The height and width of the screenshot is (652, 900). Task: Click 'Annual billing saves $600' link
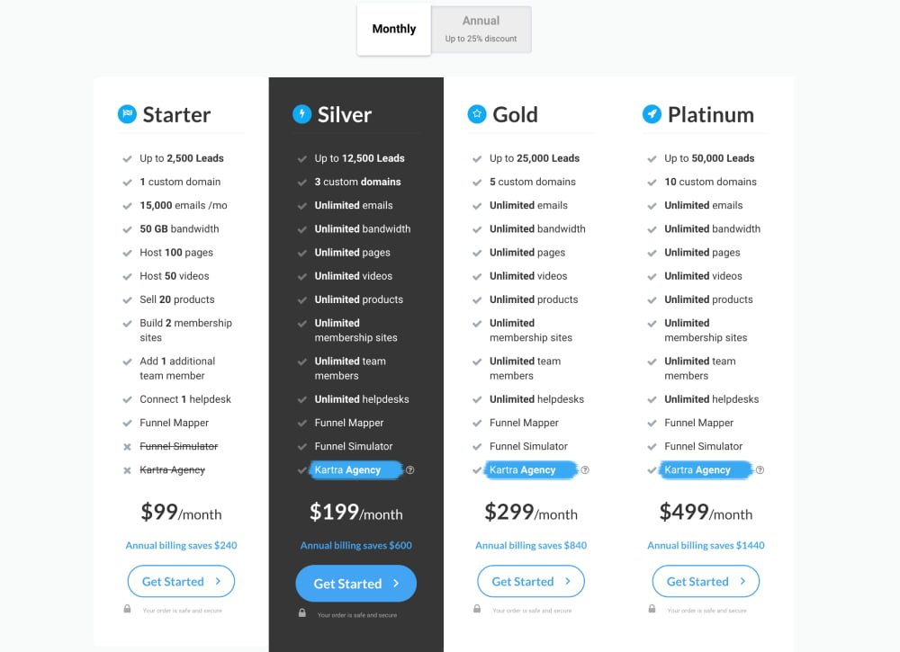click(x=355, y=545)
